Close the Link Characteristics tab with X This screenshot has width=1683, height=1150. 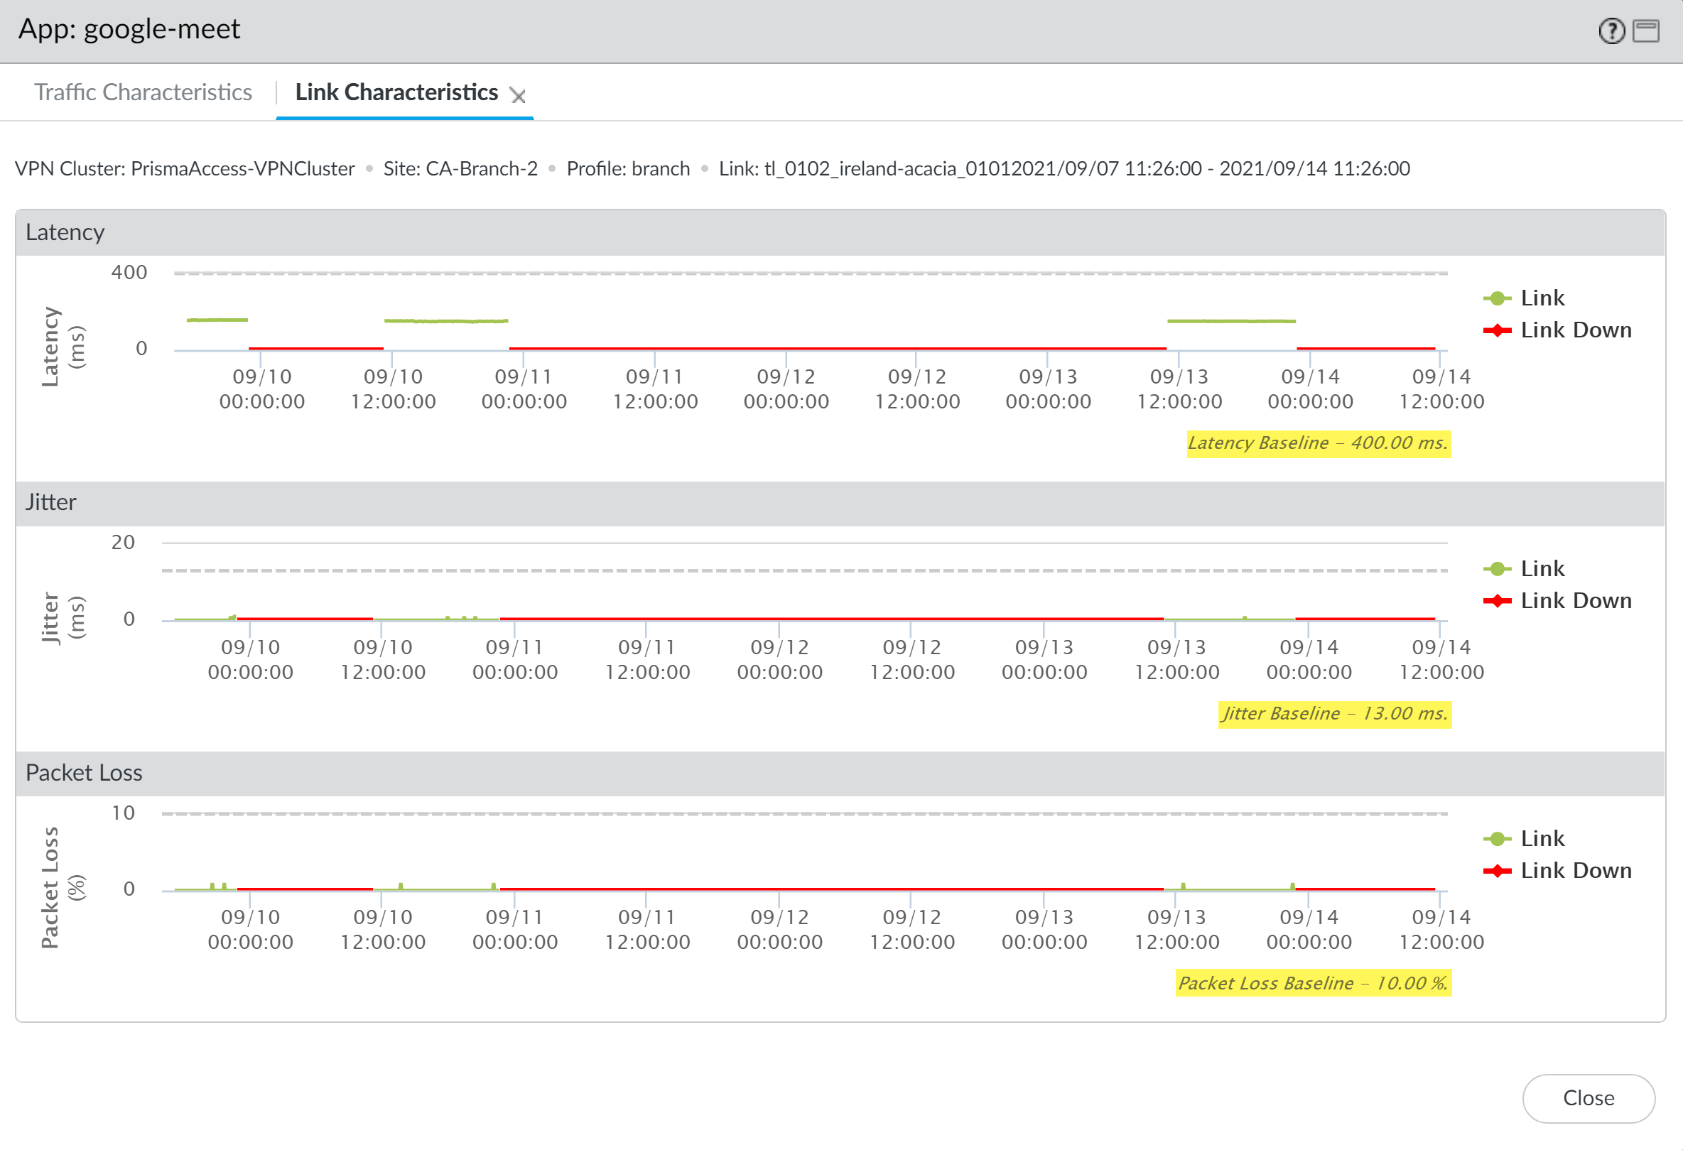pyautogui.click(x=517, y=96)
